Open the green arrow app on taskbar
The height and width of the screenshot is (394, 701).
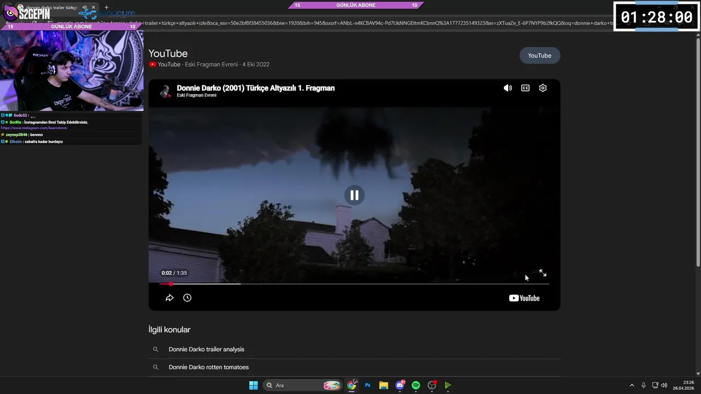point(448,385)
